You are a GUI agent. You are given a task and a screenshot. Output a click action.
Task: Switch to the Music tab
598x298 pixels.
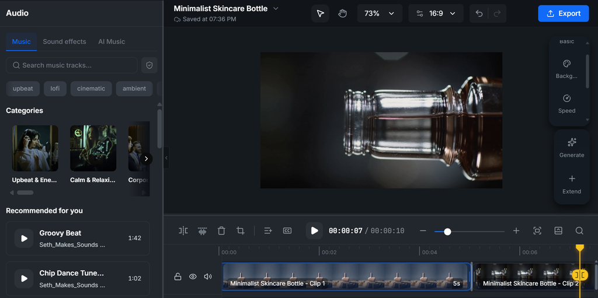pos(22,41)
